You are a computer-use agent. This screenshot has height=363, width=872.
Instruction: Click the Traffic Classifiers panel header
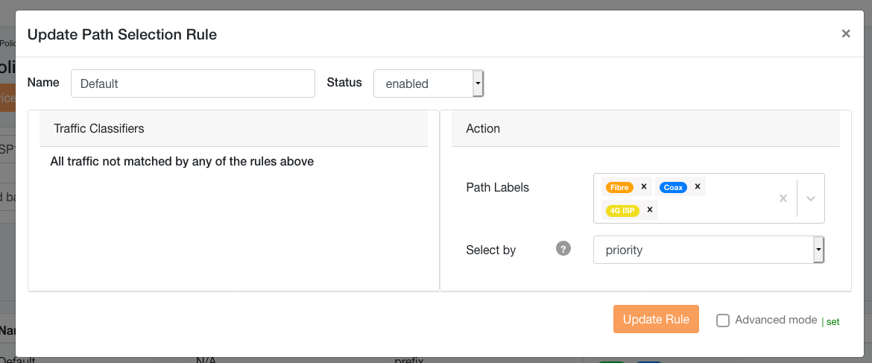[233, 128]
